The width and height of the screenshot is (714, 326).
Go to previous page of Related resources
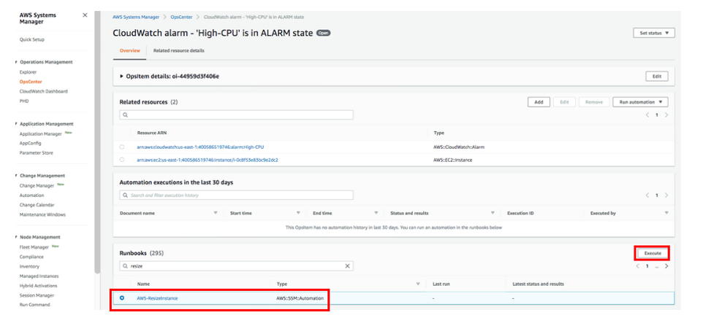click(647, 115)
